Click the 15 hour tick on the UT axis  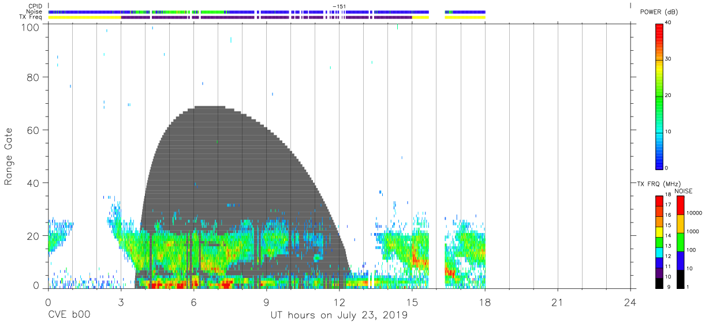pyautogui.click(x=412, y=302)
